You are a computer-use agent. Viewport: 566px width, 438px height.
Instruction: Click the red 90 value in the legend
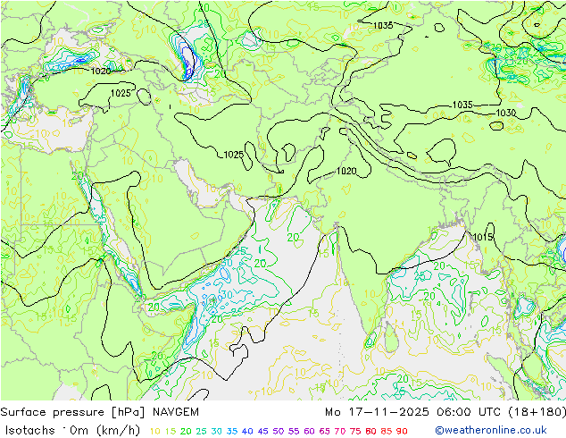[x=402, y=431]
